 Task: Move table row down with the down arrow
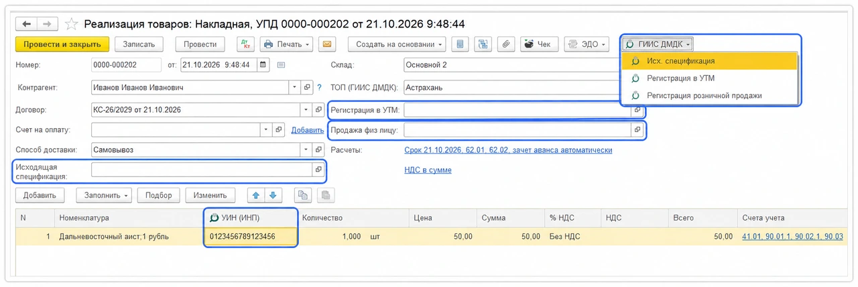click(x=272, y=195)
